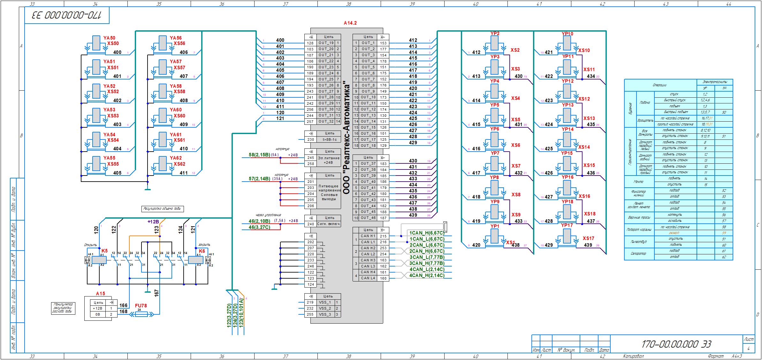762x360 pixels.
Task: Click the YA50 solenoid symbol
Action: pyautogui.click(x=96, y=43)
